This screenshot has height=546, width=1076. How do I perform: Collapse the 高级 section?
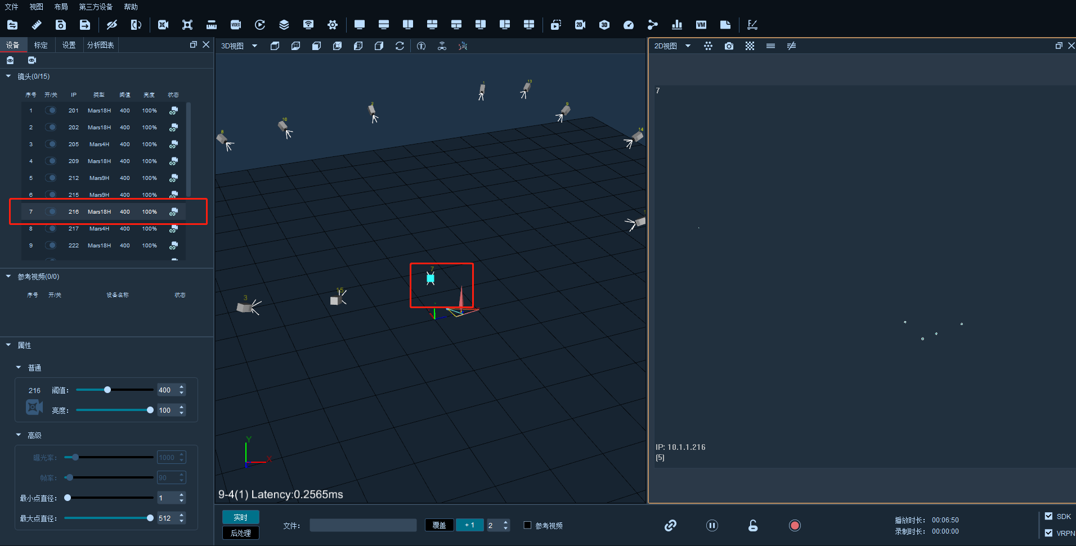[19, 435]
